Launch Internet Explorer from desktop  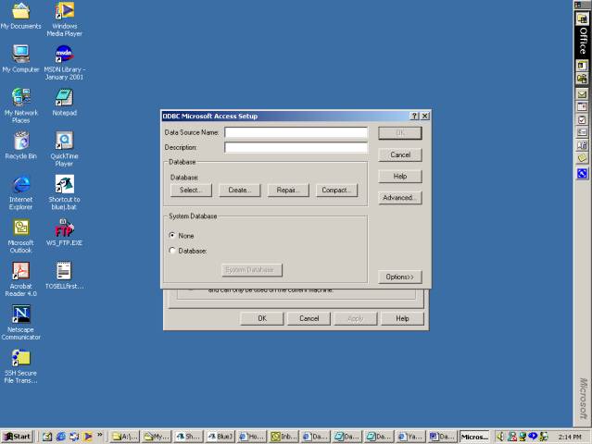click(x=20, y=192)
